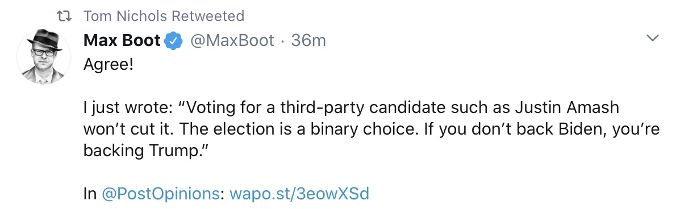
Task: Click the dot separator before 36m
Action: 282,41
